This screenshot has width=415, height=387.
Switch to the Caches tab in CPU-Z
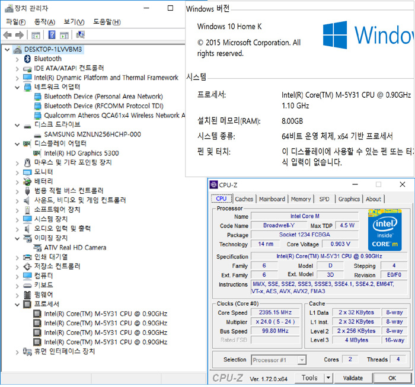point(244,199)
